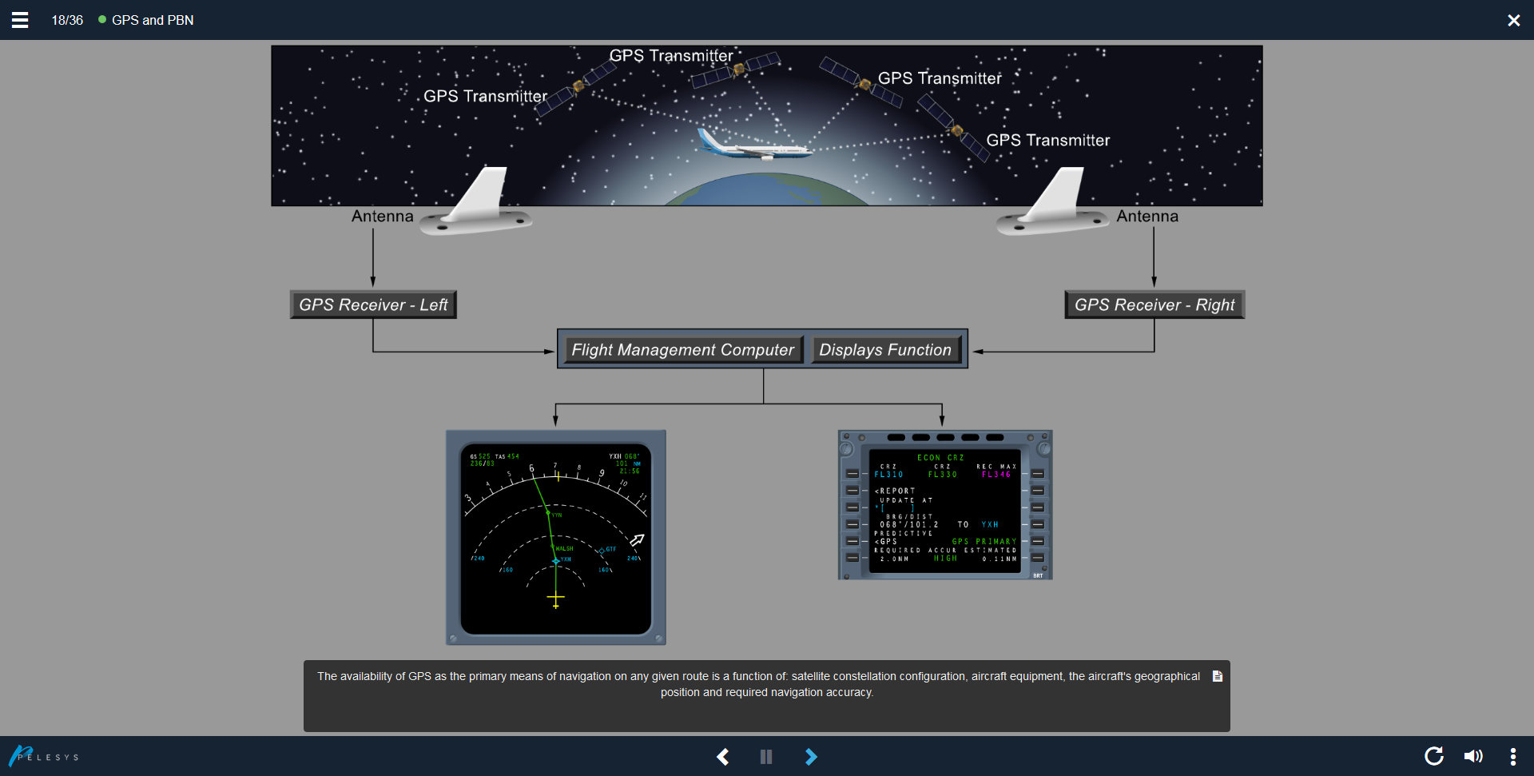Click the airplane over the Earth
Screen dimensions: 1534x776
point(753,146)
